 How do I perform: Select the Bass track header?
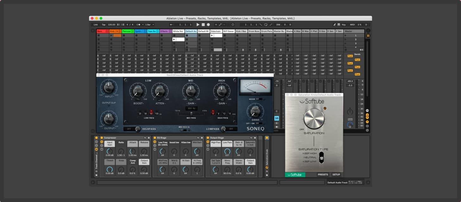103,31
